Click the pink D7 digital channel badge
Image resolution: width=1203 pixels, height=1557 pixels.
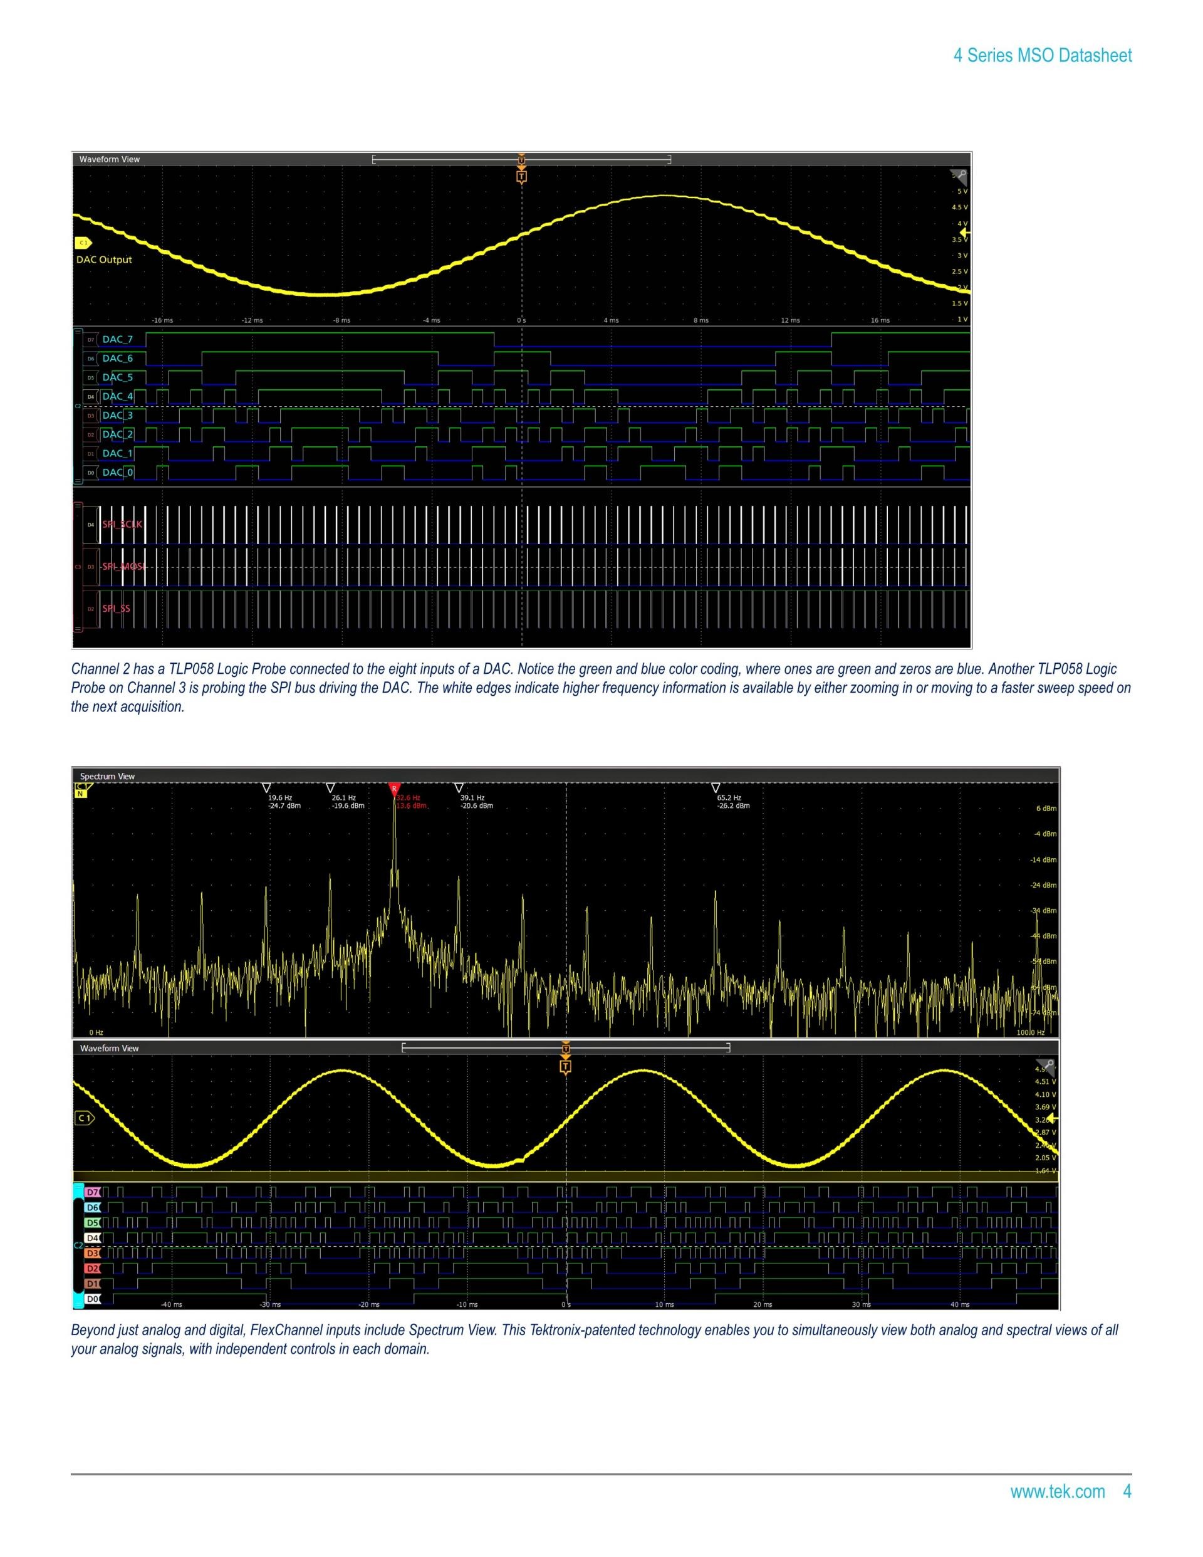click(93, 1192)
